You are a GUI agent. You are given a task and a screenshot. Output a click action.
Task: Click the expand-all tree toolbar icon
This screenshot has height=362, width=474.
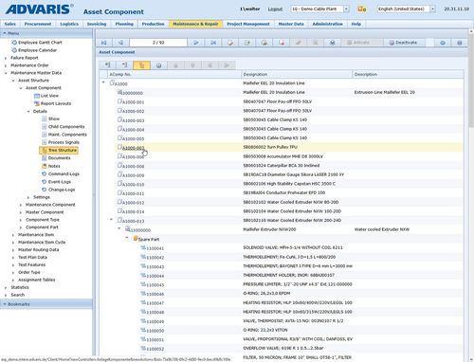click(108, 65)
